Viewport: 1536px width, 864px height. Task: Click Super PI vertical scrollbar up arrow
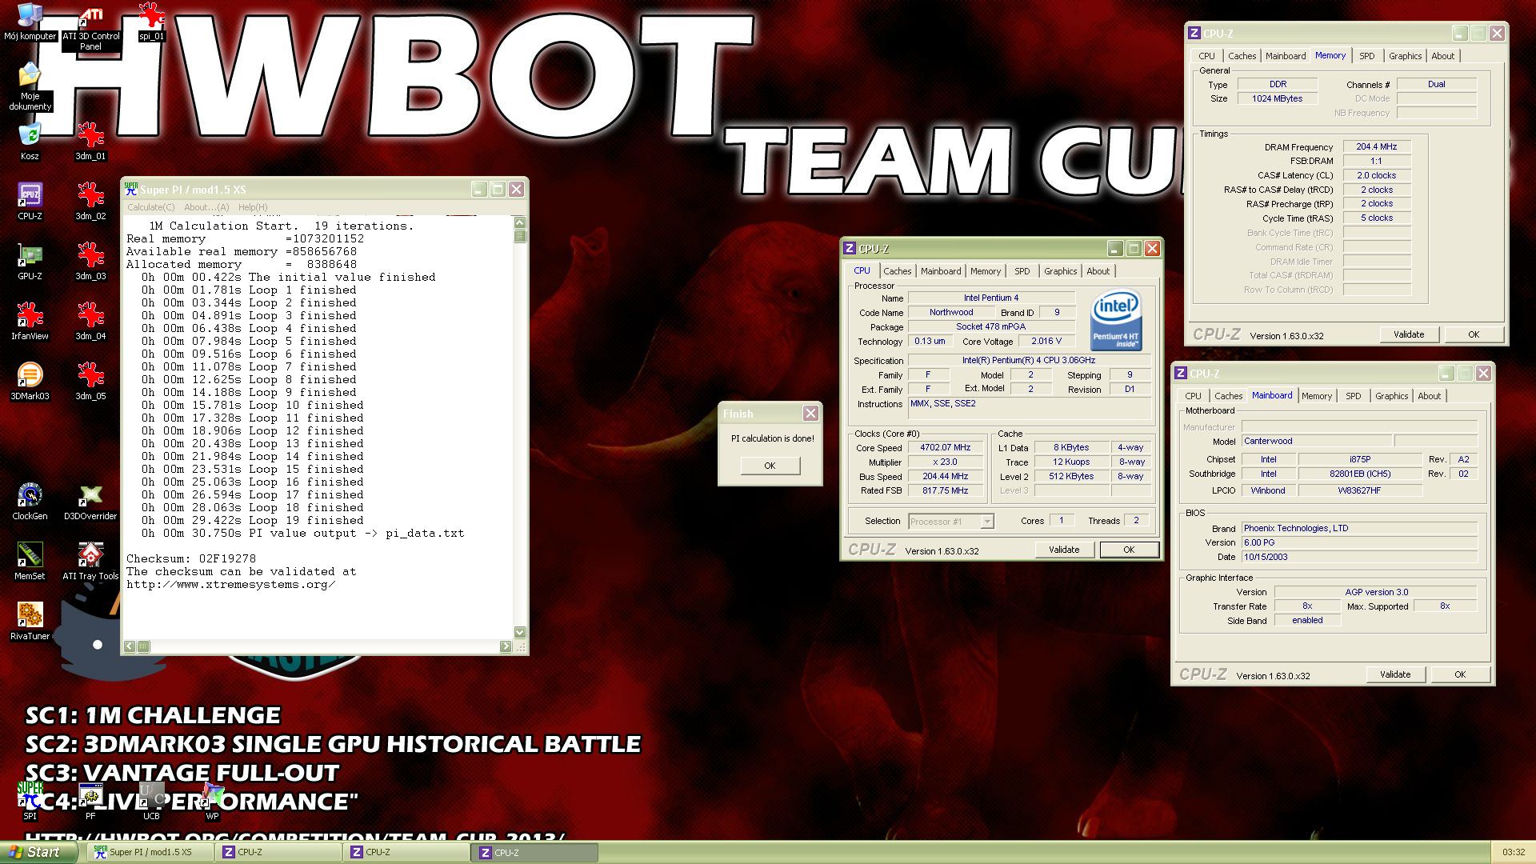520,223
